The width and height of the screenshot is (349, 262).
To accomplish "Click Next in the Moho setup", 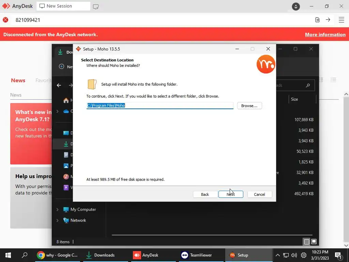I will [231, 194].
